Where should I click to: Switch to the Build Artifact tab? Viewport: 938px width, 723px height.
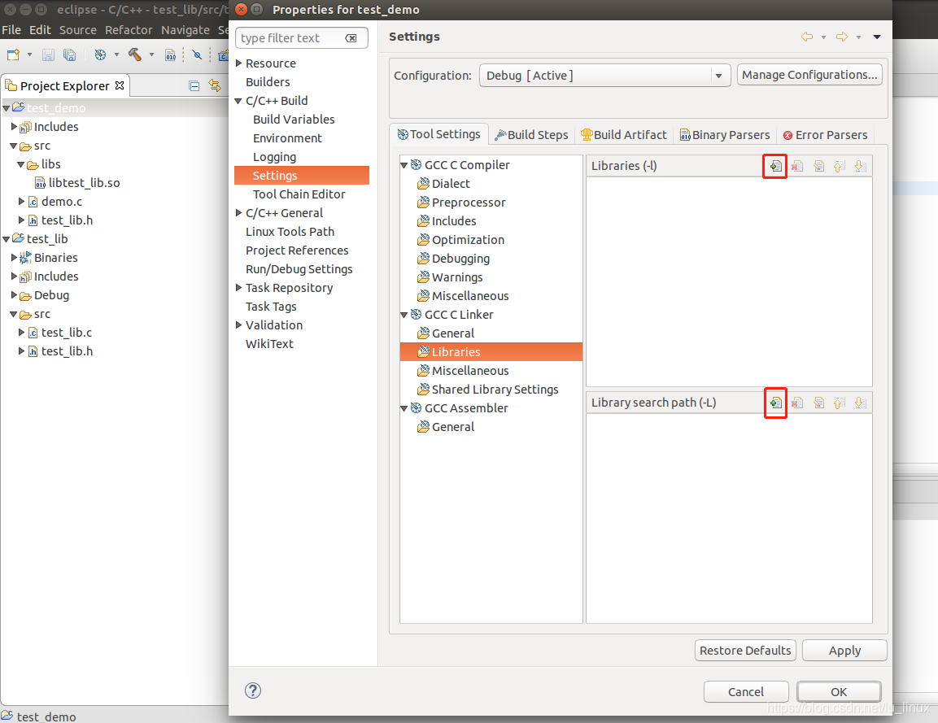point(624,135)
